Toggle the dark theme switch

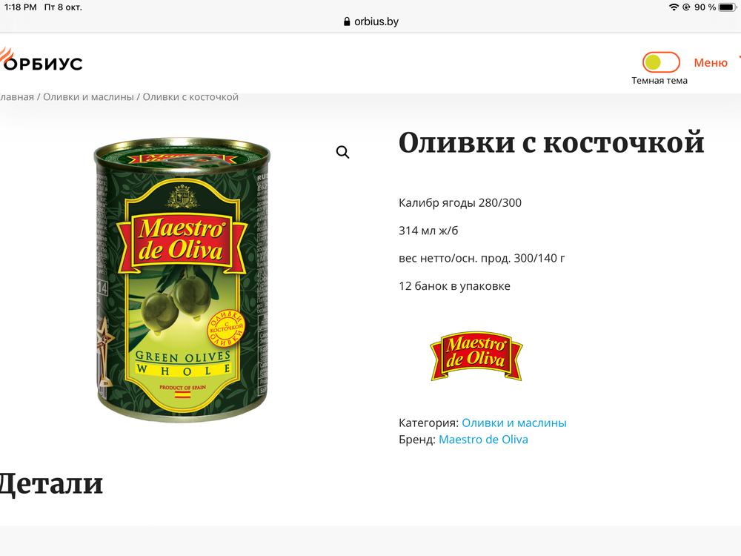661,62
